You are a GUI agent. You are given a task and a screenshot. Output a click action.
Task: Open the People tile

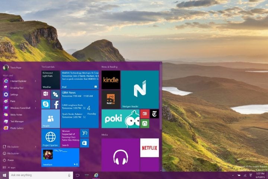51,119
